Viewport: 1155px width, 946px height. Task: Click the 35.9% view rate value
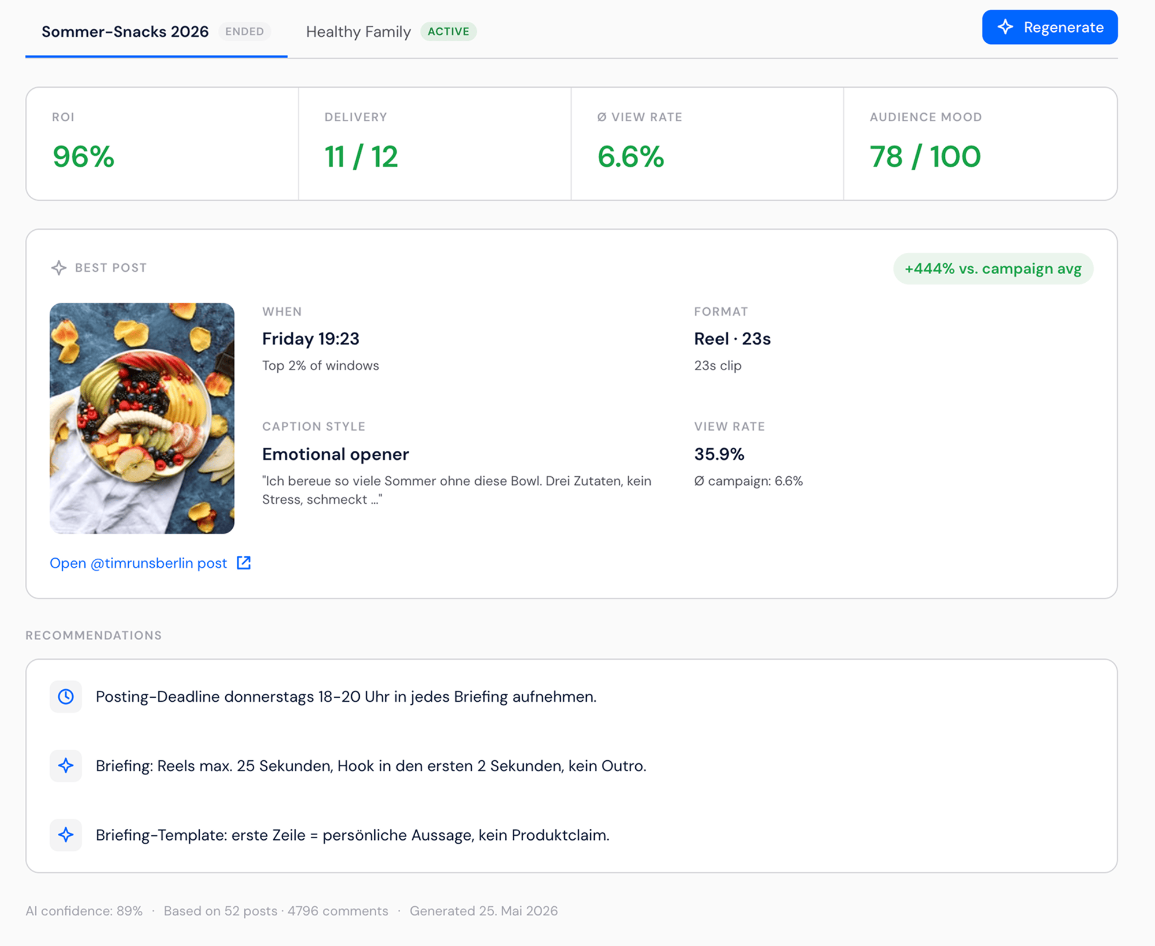[719, 454]
